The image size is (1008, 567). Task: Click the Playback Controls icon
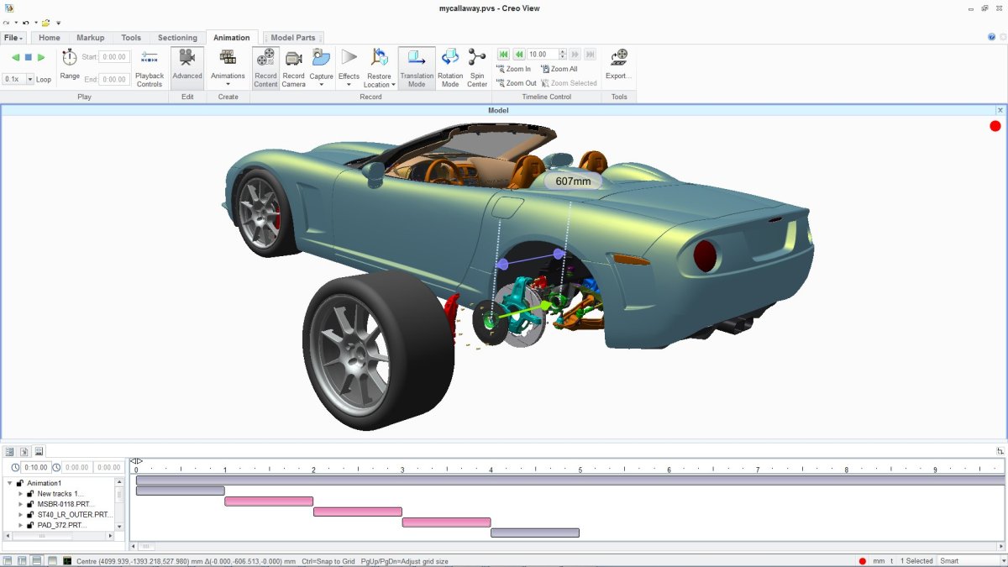pyautogui.click(x=150, y=67)
